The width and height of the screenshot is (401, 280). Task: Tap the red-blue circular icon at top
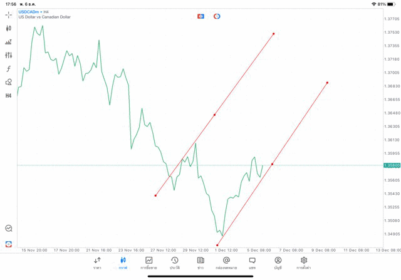point(217,16)
